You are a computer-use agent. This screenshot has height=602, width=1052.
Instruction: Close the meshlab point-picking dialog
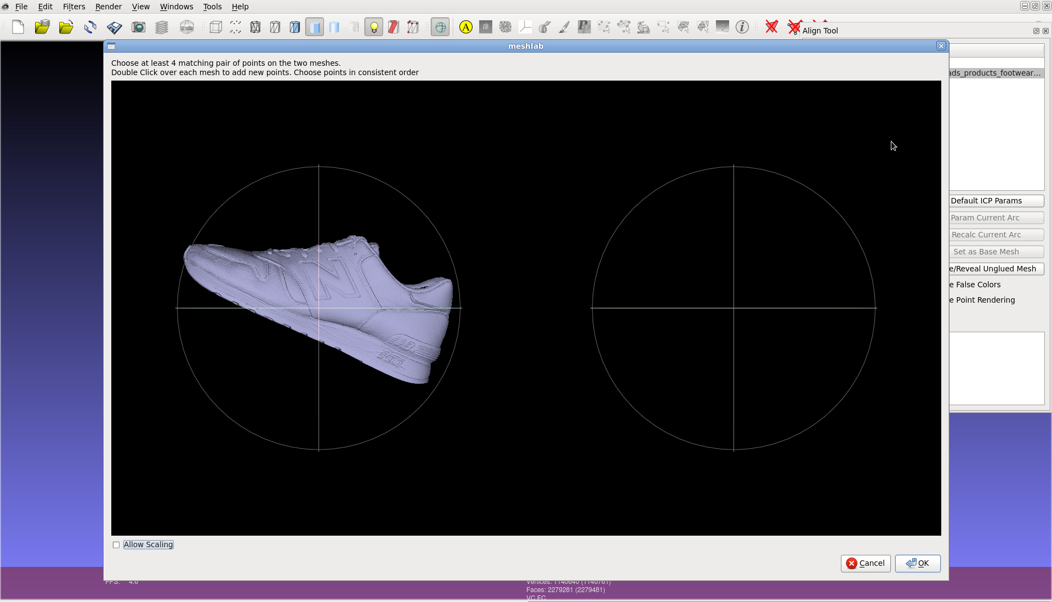tap(941, 46)
